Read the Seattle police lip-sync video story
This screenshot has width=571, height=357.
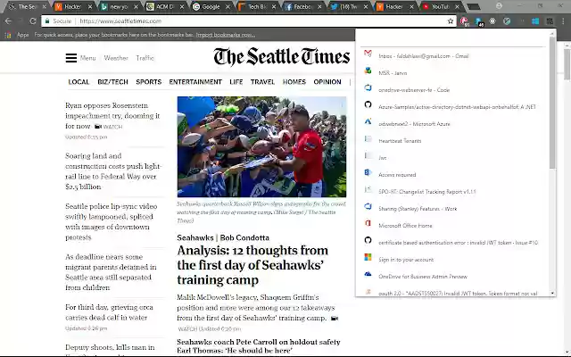coord(111,221)
